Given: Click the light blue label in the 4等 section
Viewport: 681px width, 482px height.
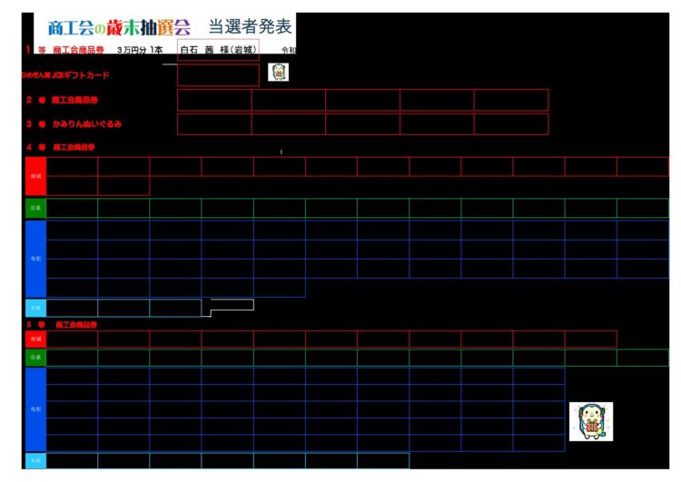Looking at the screenshot, I should pyautogui.click(x=35, y=308).
